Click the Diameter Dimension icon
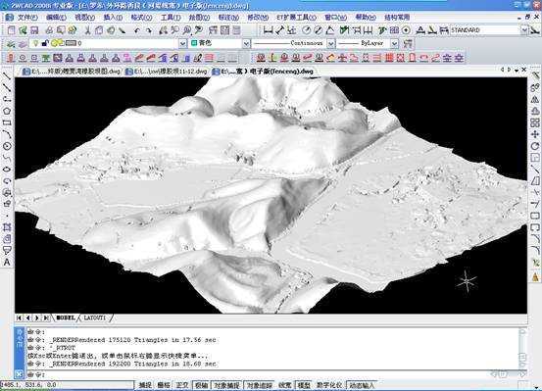This screenshot has width=542, height=391. 318,30
